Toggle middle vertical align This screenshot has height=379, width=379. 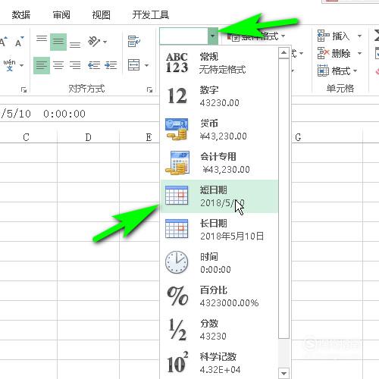pos(58,42)
